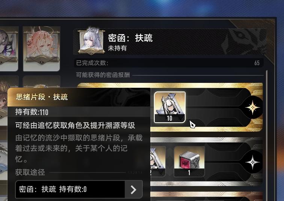
Task: Click the 可能获得的密函报酬 section heading
Action: tap(103, 75)
